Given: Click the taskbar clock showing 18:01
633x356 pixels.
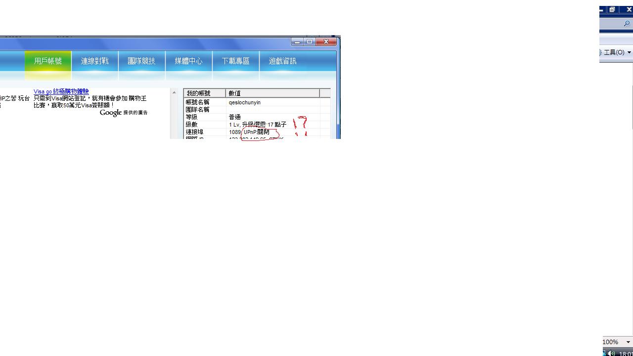Looking at the screenshot, I should [626, 354].
